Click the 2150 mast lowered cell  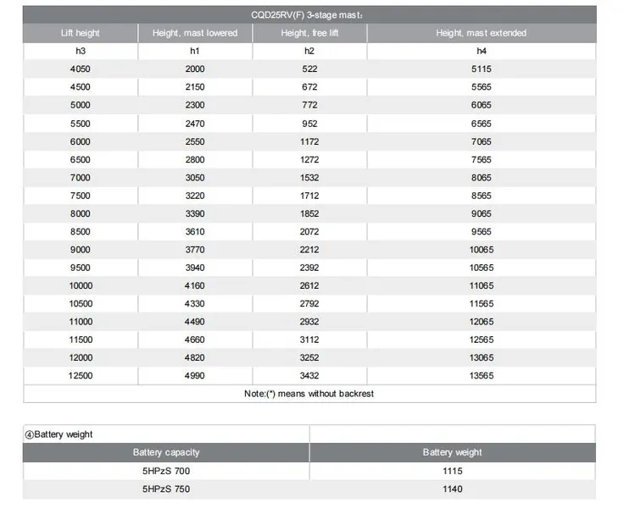195,87
